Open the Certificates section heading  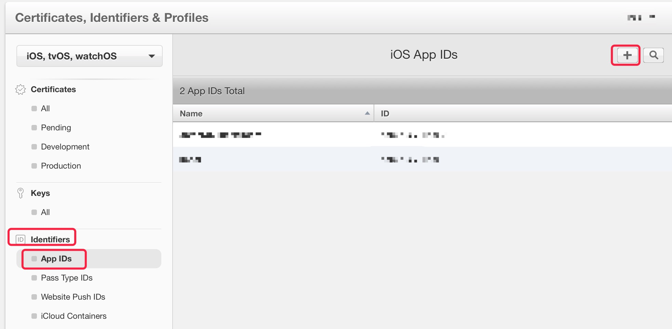pyautogui.click(x=53, y=89)
